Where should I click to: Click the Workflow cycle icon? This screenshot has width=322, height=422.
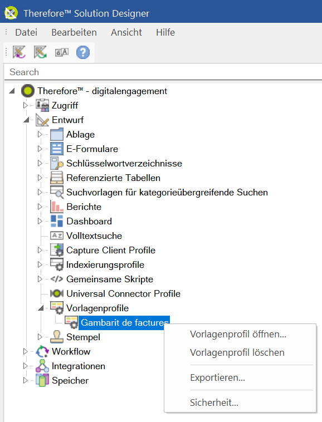tap(42, 351)
